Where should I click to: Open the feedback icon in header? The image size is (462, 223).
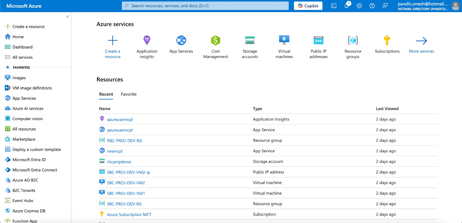[x=385, y=6]
